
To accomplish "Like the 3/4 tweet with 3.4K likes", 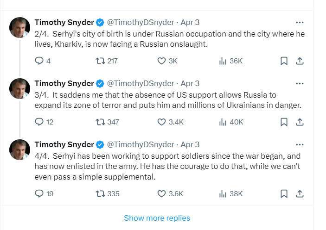I will pos(161,122).
